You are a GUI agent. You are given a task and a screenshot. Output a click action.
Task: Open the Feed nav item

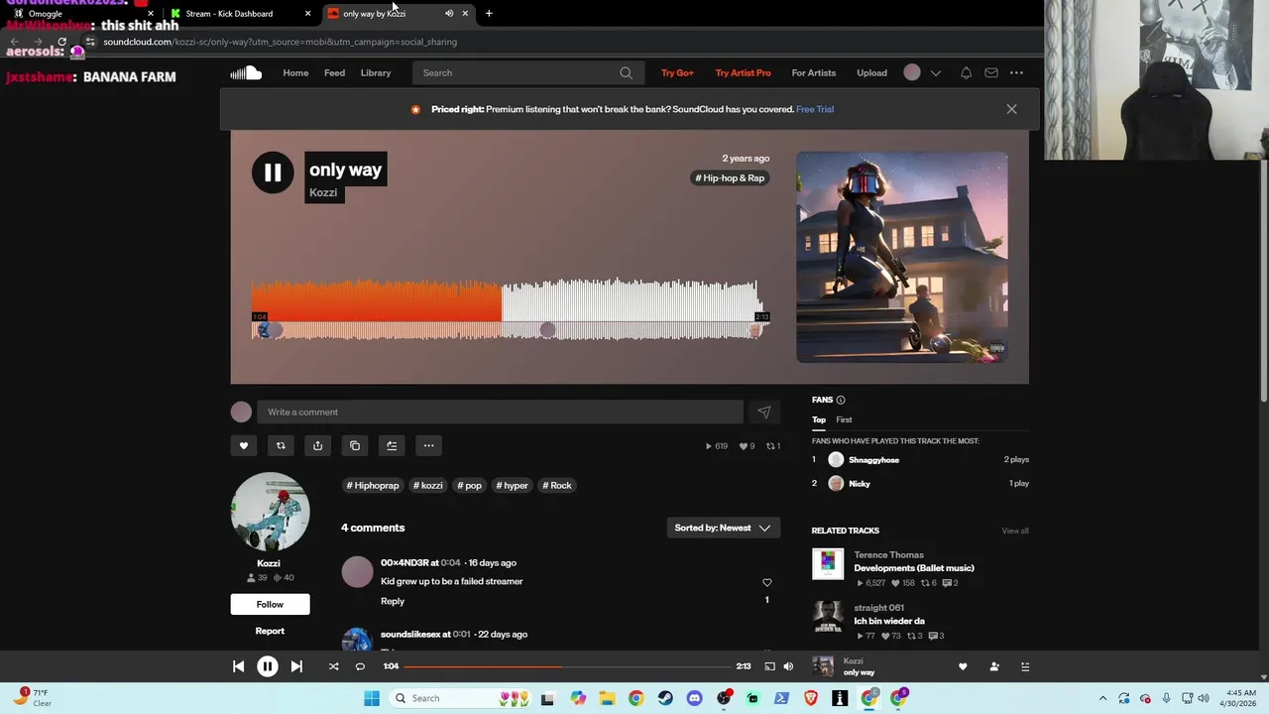(x=334, y=72)
